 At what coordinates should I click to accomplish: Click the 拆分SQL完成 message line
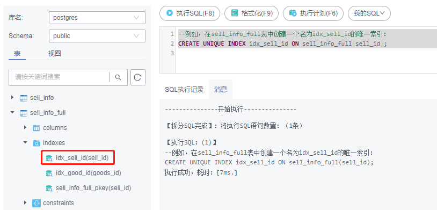click(234, 126)
